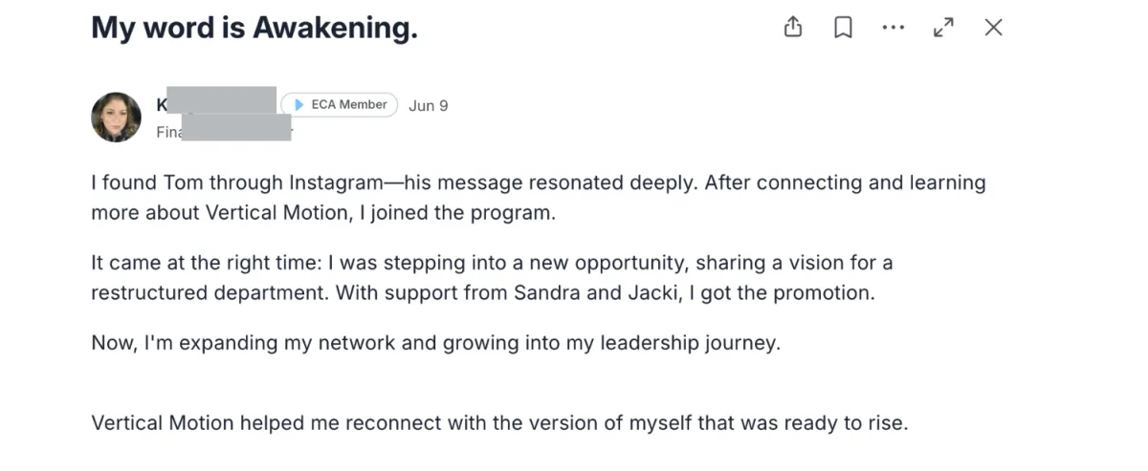Click the final Vertical Motion helped sentence
Viewport: 1148px width, 471px height.
pyautogui.click(x=499, y=422)
